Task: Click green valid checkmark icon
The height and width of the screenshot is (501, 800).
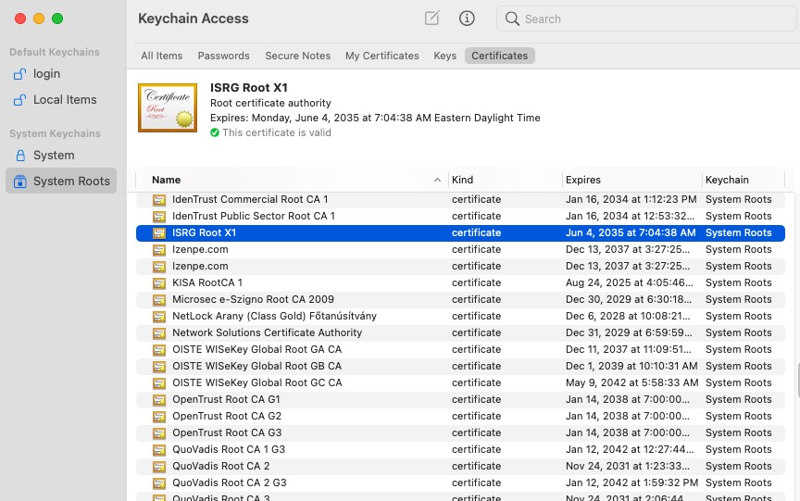Action: [x=215, y=132]
